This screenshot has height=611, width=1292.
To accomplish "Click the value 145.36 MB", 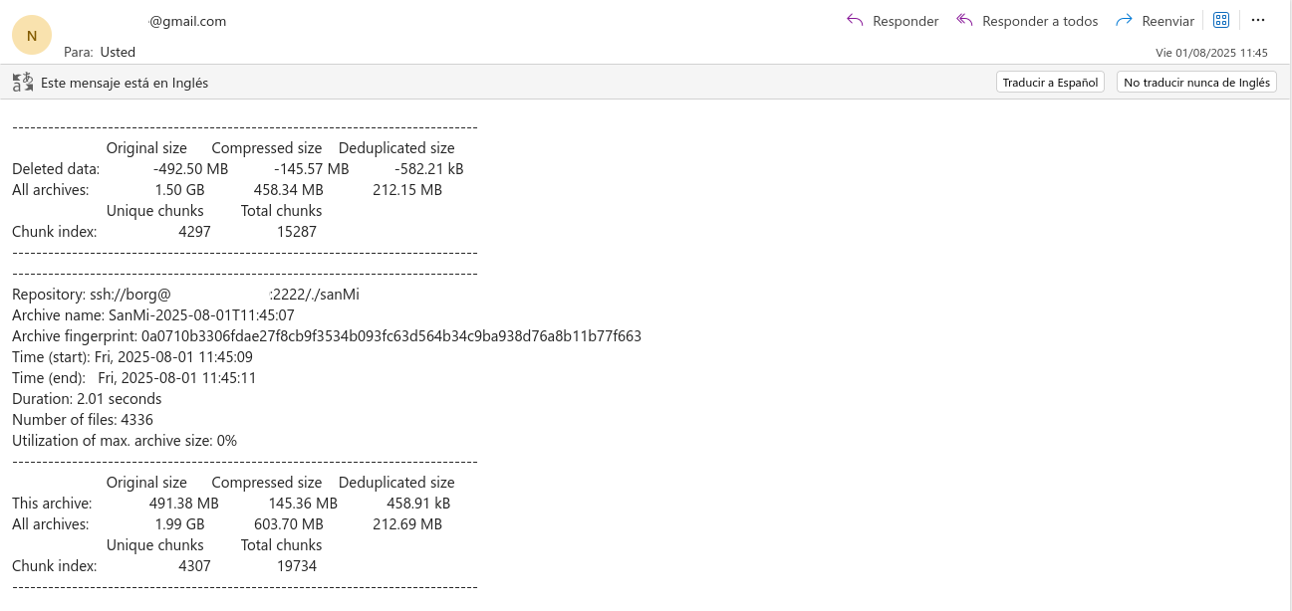I will tap(303, 504).
